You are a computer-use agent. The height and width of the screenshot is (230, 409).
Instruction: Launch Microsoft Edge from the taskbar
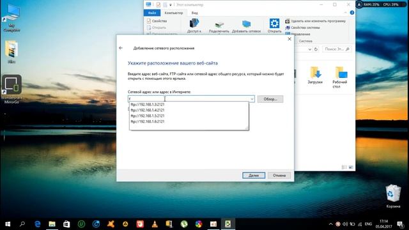coord(37,224)
